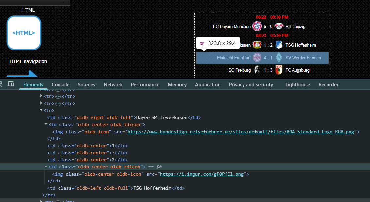Viewport: 370px width, 202px height.
Task: Click the Eintracht Frankfurt team name
Action: (234, 58)
